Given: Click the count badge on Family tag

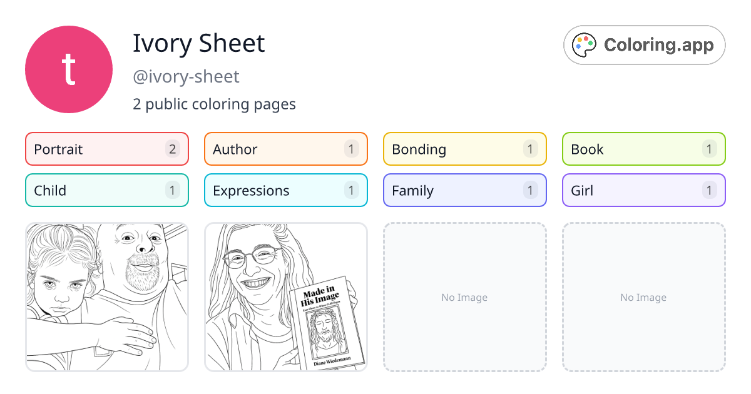Looking at the screenshot, I should 530,190.
